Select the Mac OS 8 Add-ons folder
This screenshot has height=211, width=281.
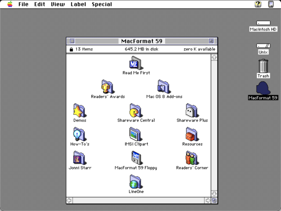click(x=164, y=87)
